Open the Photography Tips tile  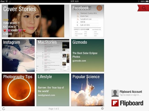18,90
